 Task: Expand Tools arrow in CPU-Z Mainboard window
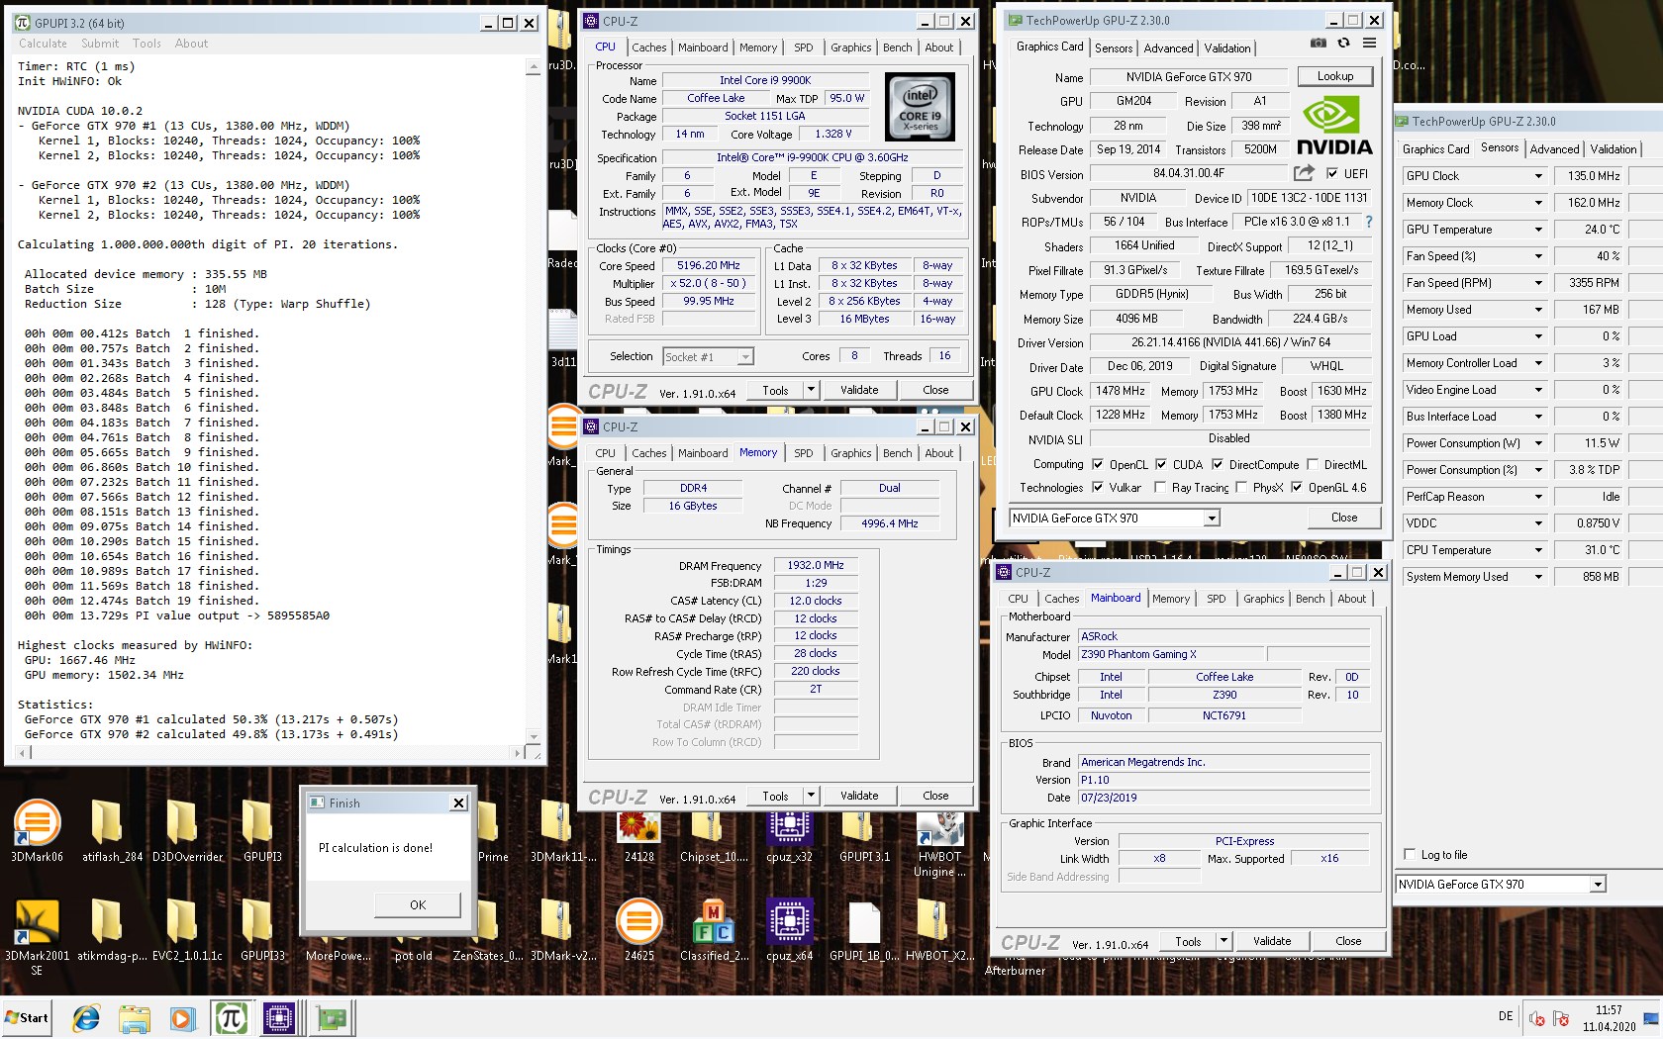tap(1223, 941)
